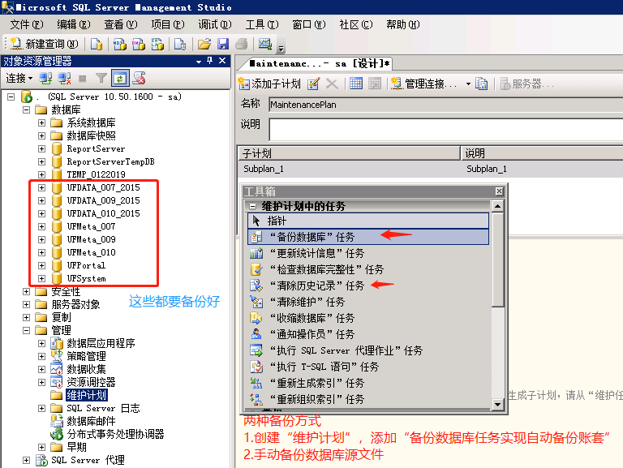This screenshot has width=623, height=468.
Task: Select the Shrink Database task
Action: point(368,318)
